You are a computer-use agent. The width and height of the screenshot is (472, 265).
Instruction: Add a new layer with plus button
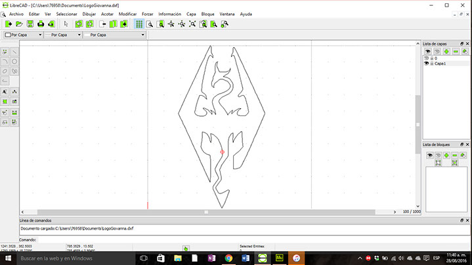click(x=446, y=51)
